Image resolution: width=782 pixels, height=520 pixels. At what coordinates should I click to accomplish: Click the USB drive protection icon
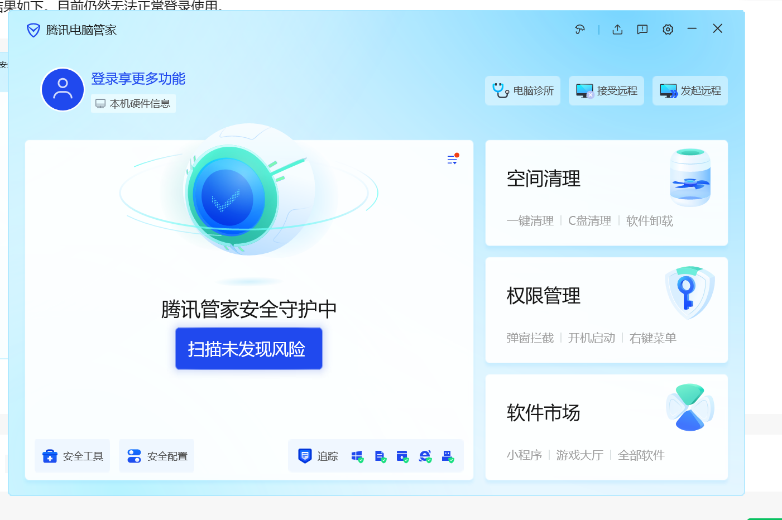448,456
